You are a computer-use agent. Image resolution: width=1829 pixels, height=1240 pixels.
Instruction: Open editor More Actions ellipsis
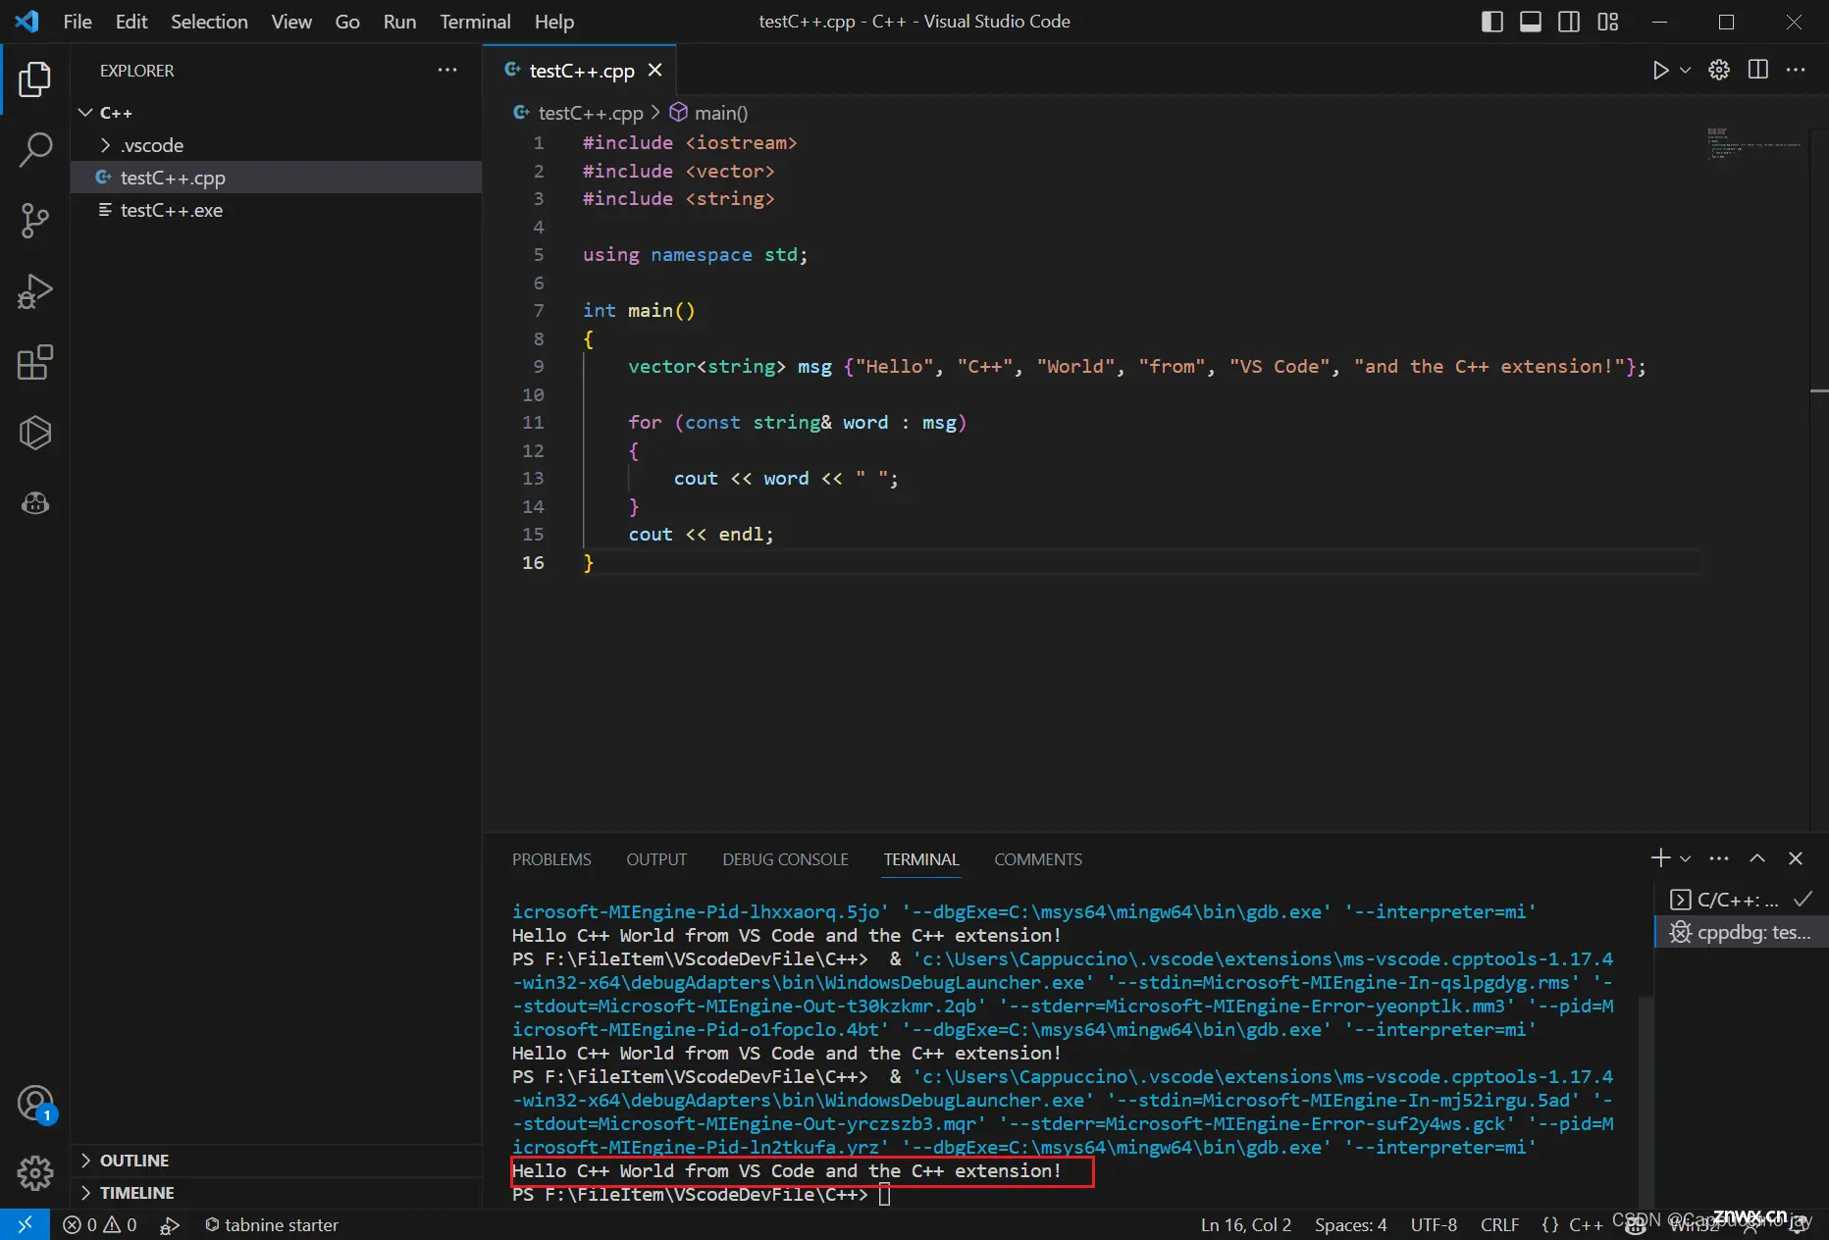(1796, 71)
